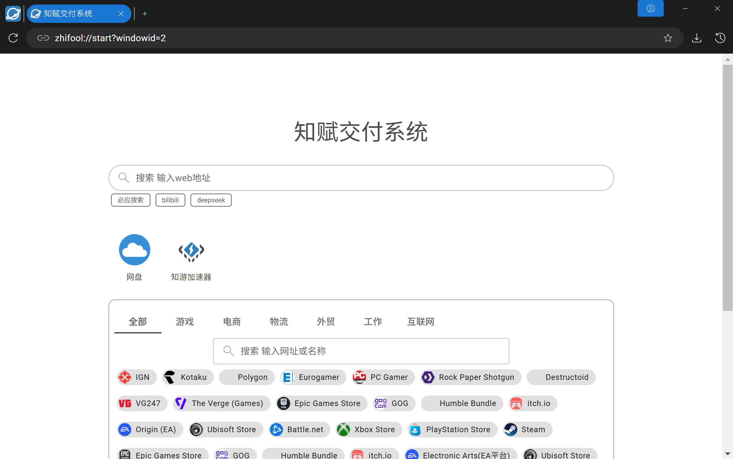Open the GOG chip next to Humble Bundle
This screenshot has height=459, width=733.
(x=394, y=403)
